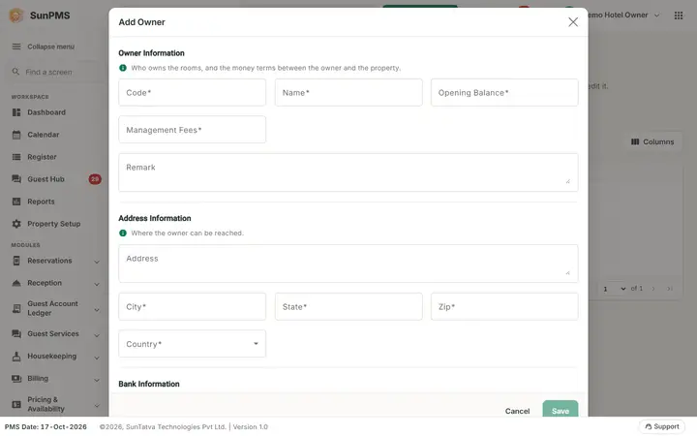Expand the Guest Services submenu
Screen dimensions: 697x436
coord(97,335)
